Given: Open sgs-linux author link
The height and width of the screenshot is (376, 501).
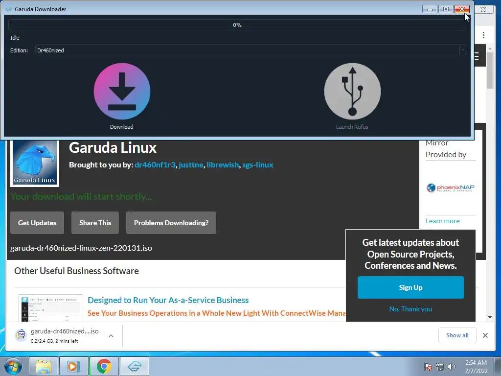Looking at the screenshot, I should 257,165.
